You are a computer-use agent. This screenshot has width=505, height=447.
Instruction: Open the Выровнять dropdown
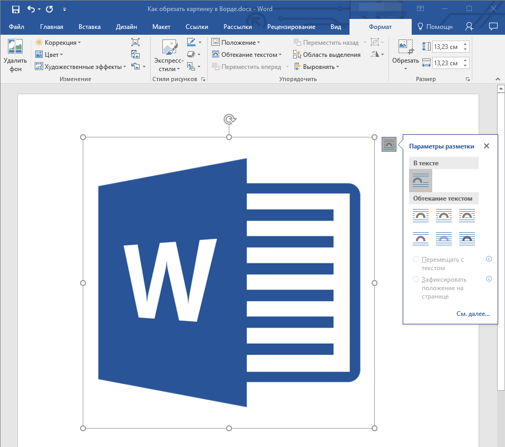(x=317, y=66)
